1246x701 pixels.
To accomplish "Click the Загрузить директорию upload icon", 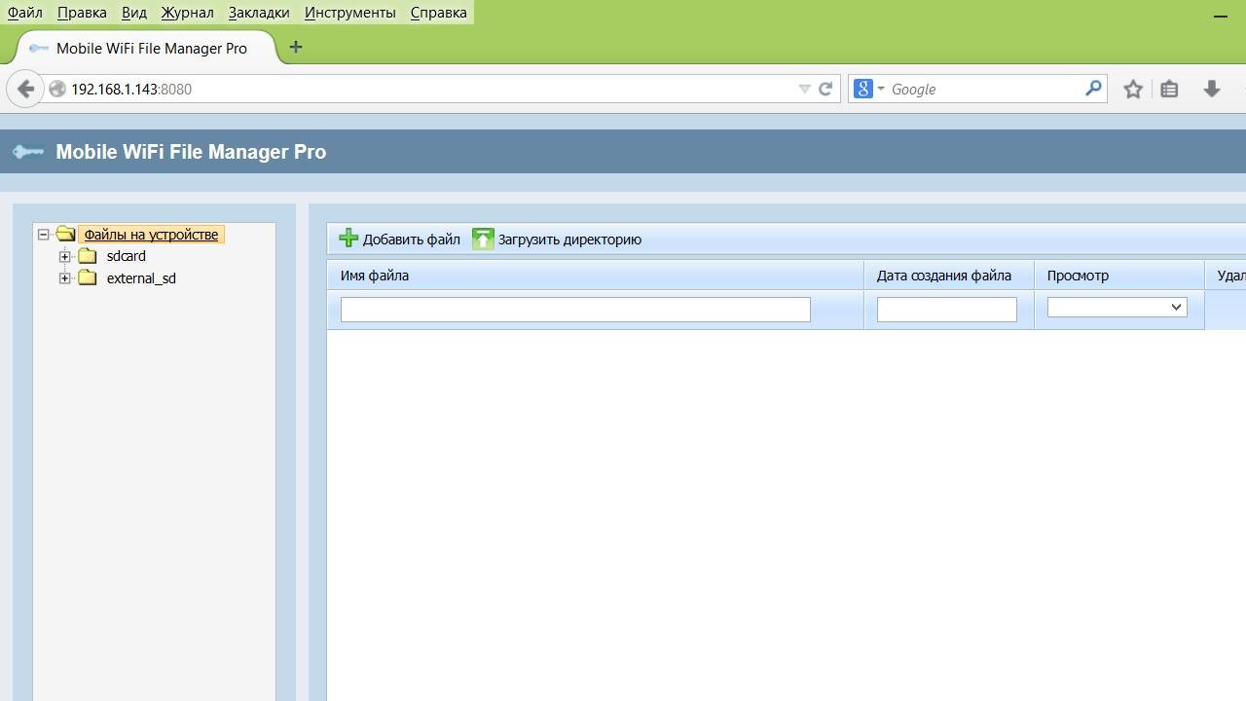I will point(483,239).
